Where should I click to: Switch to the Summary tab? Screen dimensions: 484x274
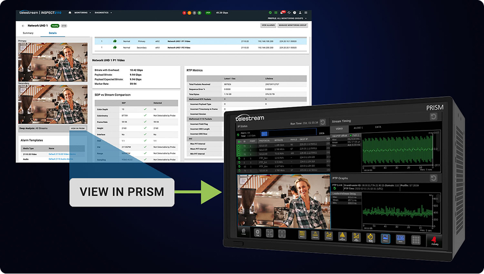coord(28,33)
